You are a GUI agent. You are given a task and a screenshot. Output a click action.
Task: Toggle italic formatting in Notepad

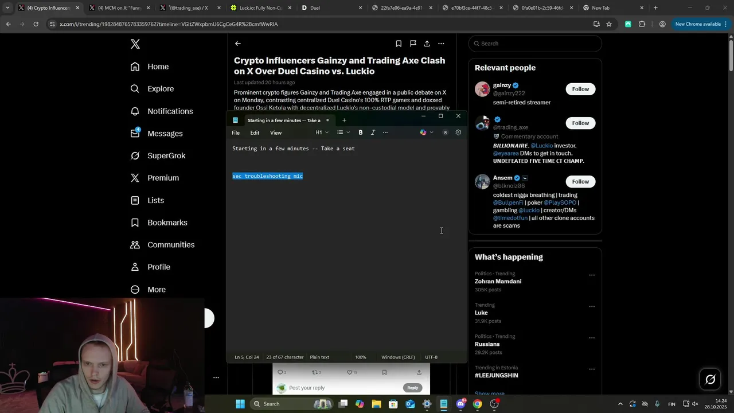pos(373,133)
